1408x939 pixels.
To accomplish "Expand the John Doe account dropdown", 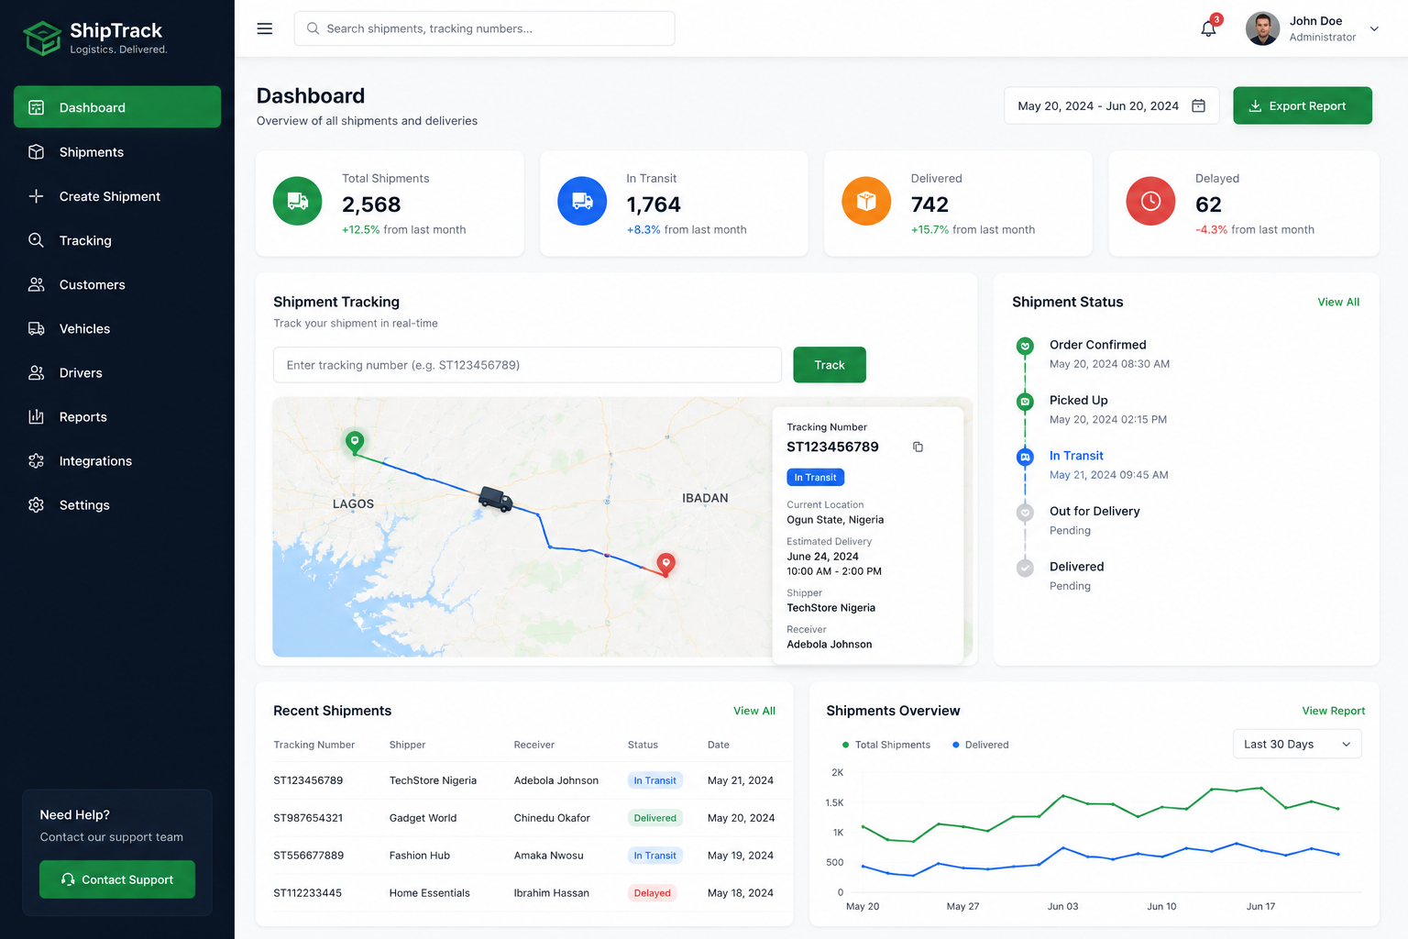I will pyautogui.click(x=1374, y=28).
